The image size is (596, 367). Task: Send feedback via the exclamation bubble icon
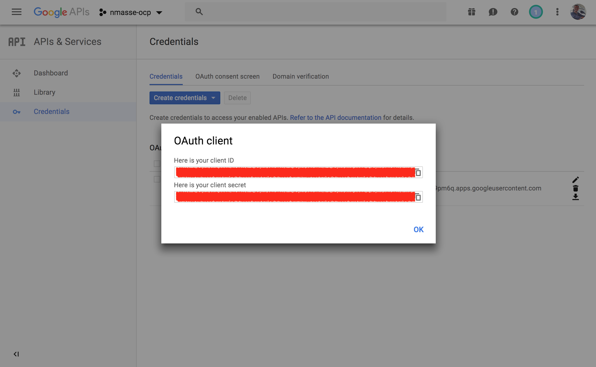(x=493, y=12)
